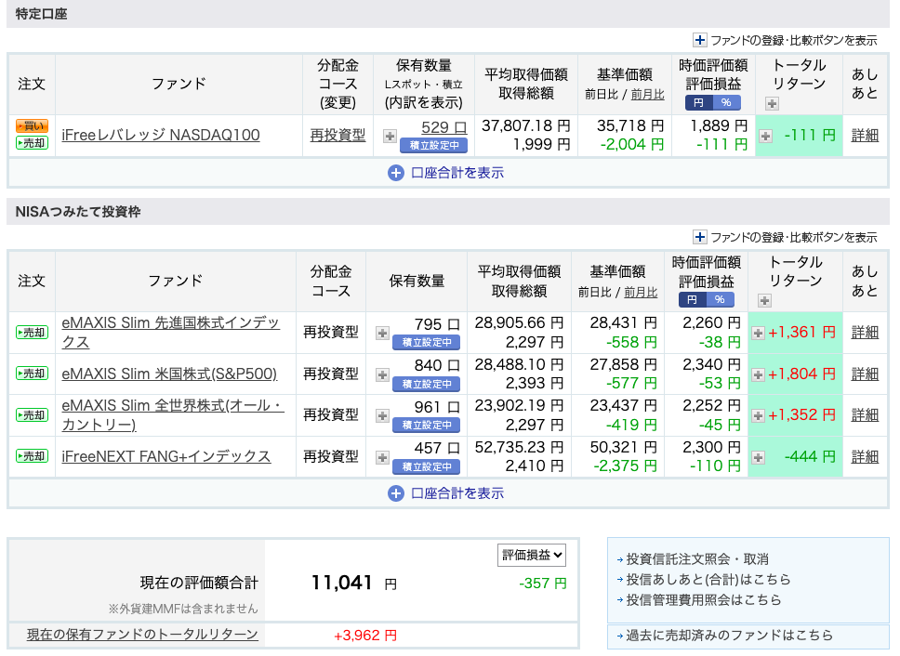Expand 口座合計を表示 under 特定口座
900x656 pixels.
[447, 172]
